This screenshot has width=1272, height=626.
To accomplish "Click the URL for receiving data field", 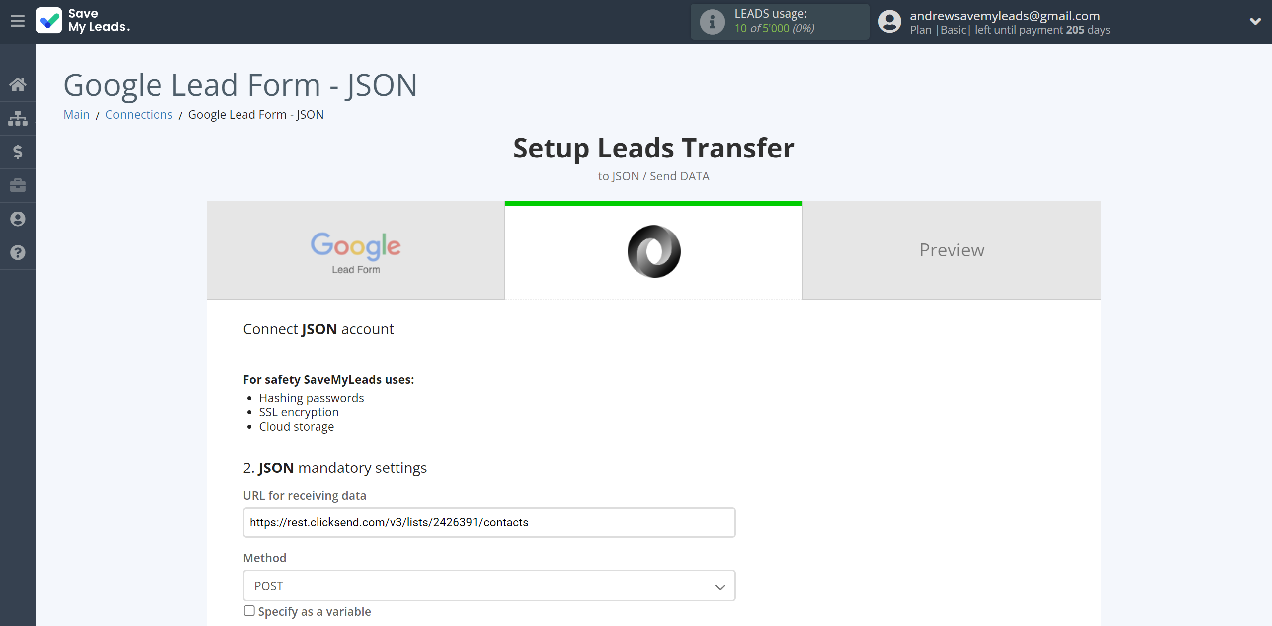I will (x=489, y=522).
